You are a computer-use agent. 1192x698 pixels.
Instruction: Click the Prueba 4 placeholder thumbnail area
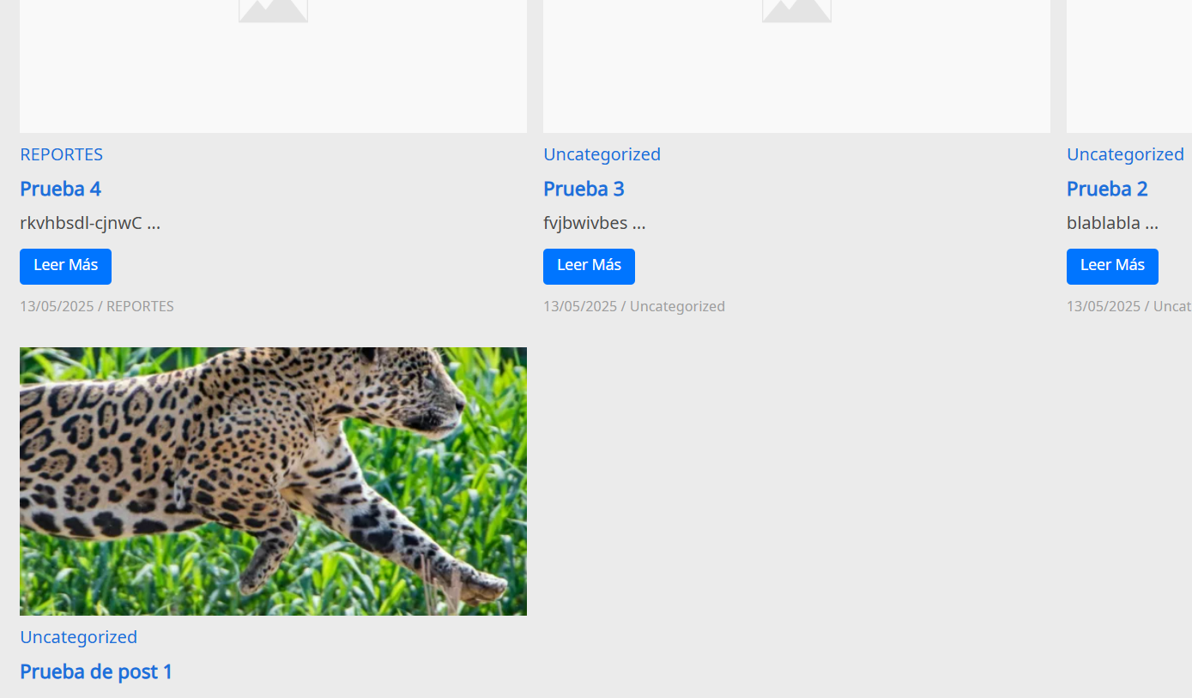pyautogui.click(x=273, y=66)
